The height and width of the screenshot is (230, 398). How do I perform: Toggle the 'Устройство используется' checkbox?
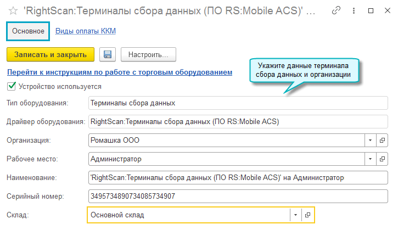(x=11, y=86)
